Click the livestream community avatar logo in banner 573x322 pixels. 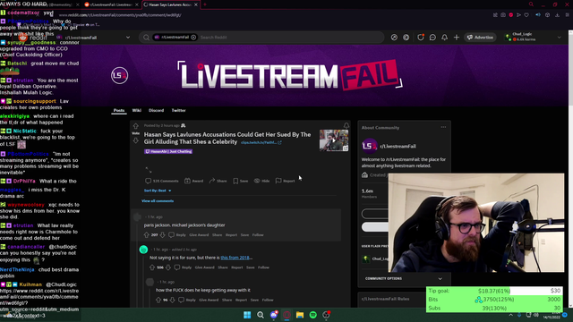coord(119,75)
